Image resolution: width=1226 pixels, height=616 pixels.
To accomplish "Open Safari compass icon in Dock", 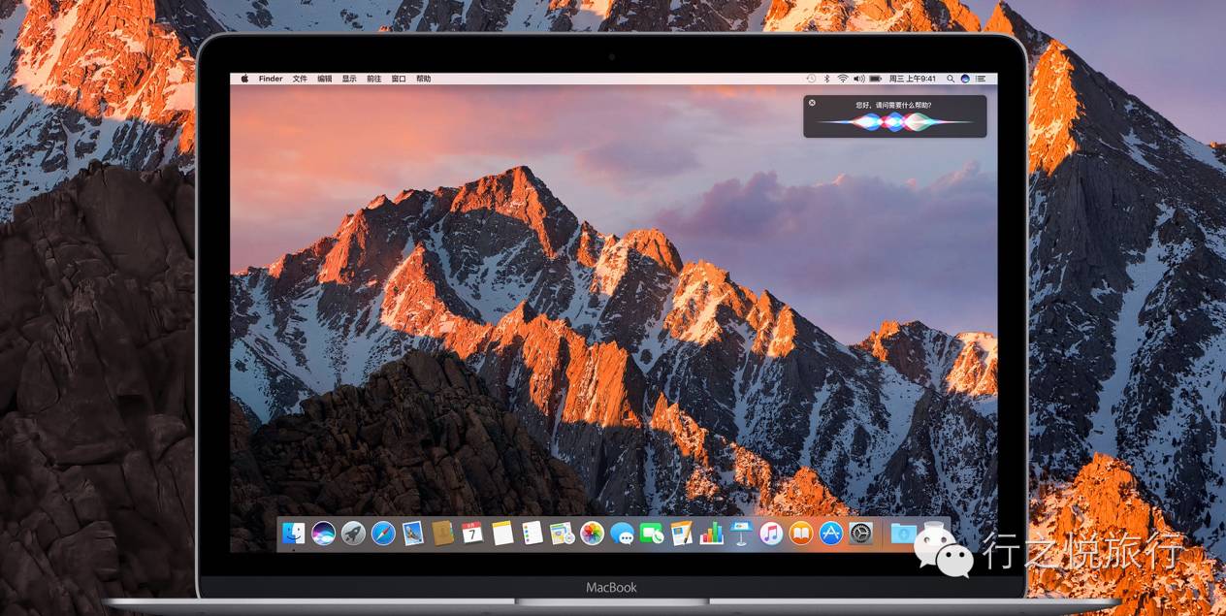I will coord(383,533).
